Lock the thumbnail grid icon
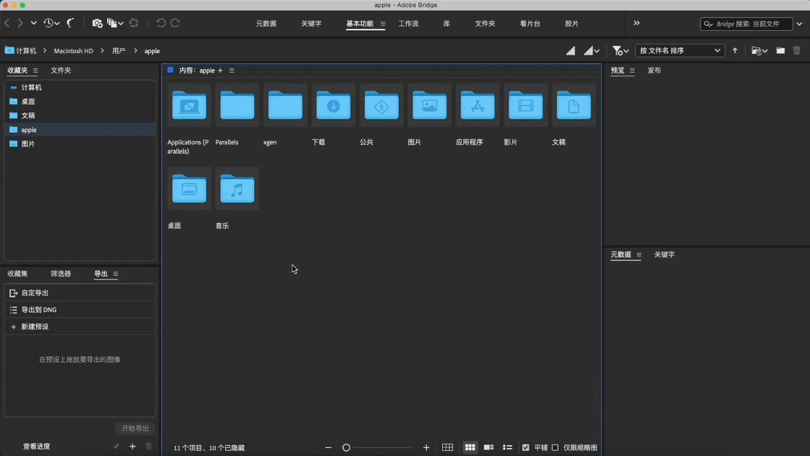The height and width of the screenshot is (456, 810). click(447, 447)
